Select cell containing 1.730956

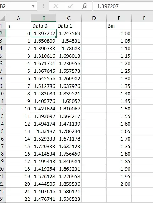69,63
